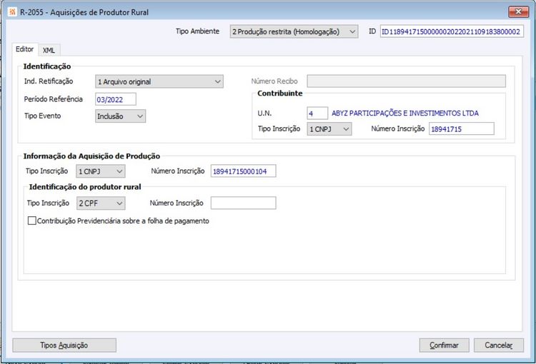The image size is (536, 364).
Task: Click the Tipo Evento label
Action: (42, 116)
